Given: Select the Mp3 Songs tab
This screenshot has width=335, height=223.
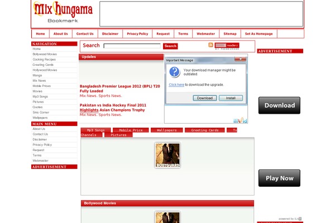Looking at the screenshot, I should pyautogui.click(x=95, y=130).
